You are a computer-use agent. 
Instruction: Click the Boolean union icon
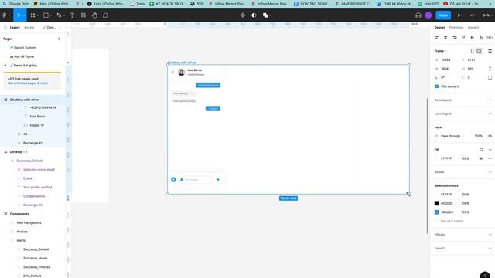coord(265,15)
